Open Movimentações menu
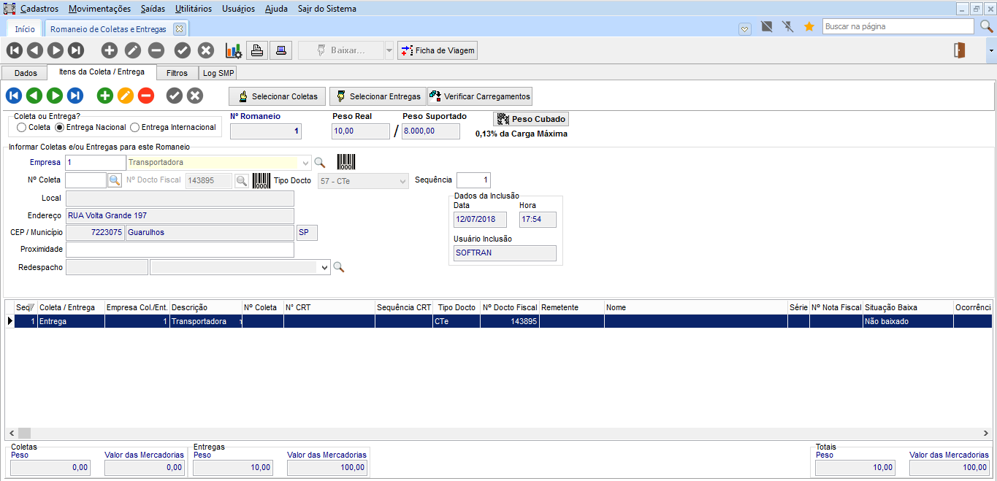This screenshot has height=481, width=997. pos(99,9)
